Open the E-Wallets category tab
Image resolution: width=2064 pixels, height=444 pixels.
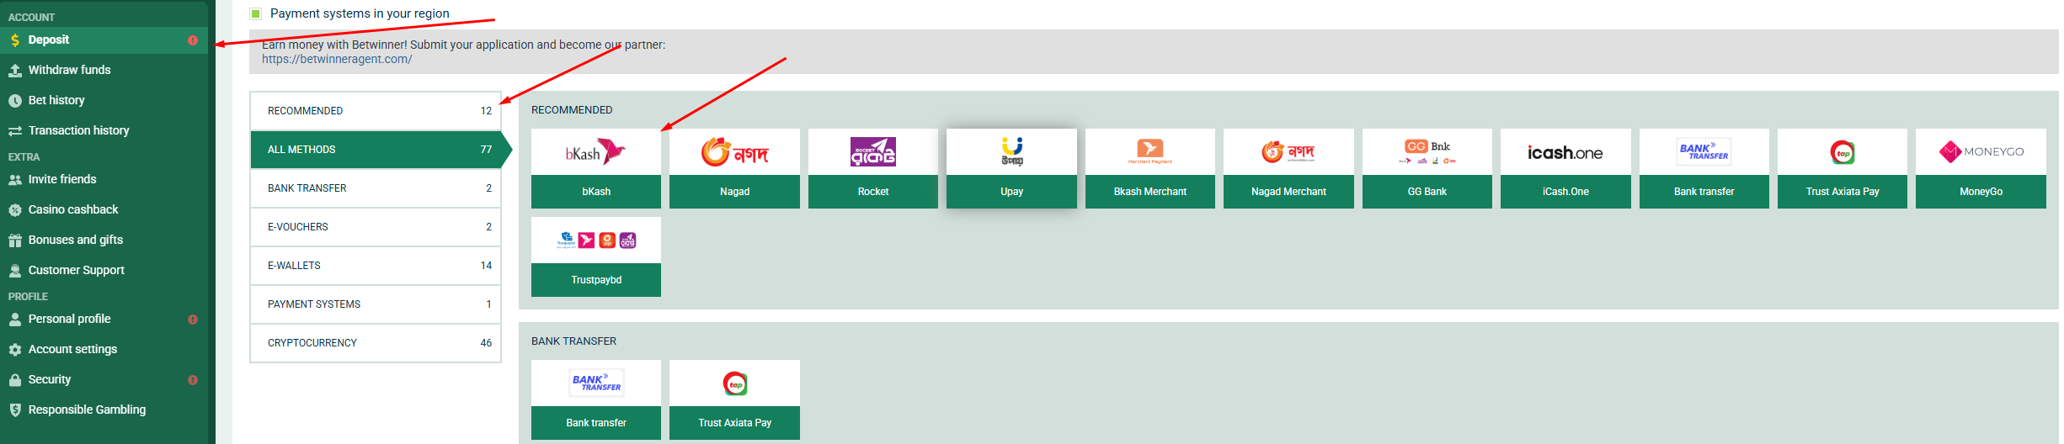point(376,266)
